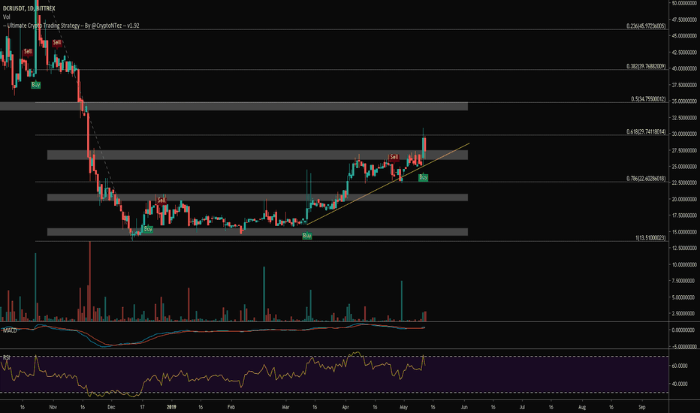The width and height of the screenshot is (700, 413).
Task: Click the Buy marker in mid-December
Action: click(x=148, y=229)
